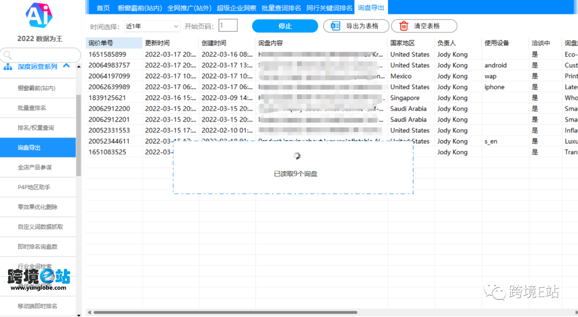The image size is (578, 317).
Task: Click the red trash icon
Action: 404,26
